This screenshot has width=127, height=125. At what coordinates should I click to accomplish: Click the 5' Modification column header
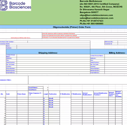click(65, 94)
